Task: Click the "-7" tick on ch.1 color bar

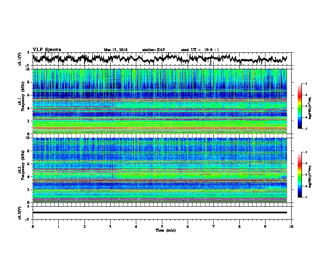Action: coord(305,129)
